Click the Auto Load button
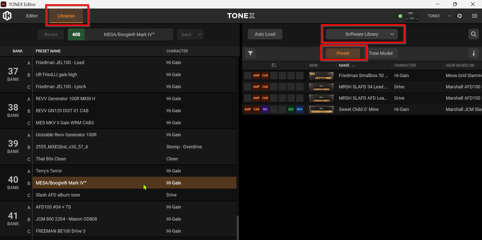Viewport: 482px width, 240px height. (x=265, y=34)
